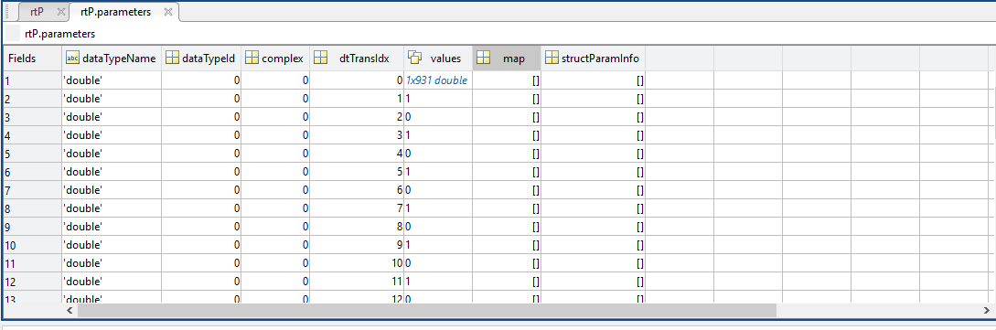Screen dimensions: 996x330
Task: Click the dataTypeId column grid icon
Action: pos(172,59)
